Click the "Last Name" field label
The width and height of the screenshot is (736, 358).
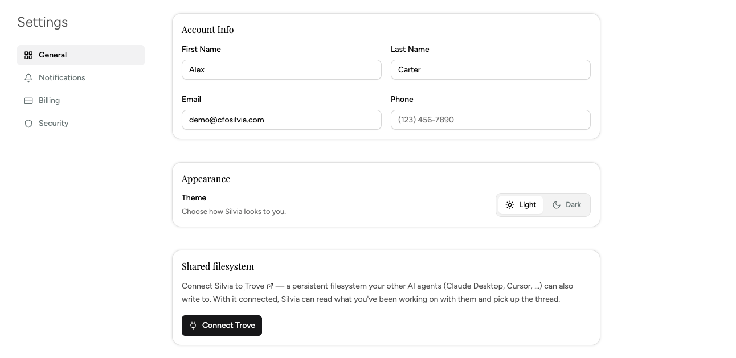point(410,49)
